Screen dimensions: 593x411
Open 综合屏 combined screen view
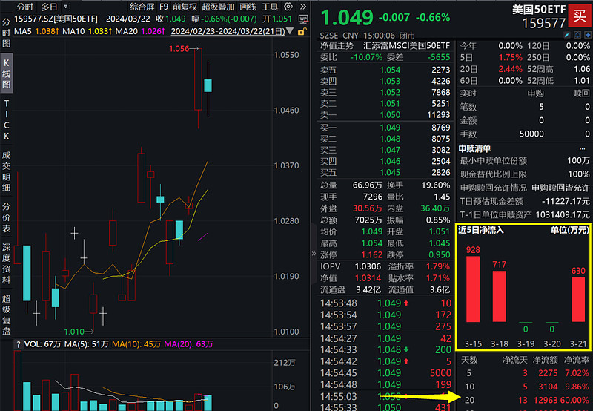[x=142, y=7]
